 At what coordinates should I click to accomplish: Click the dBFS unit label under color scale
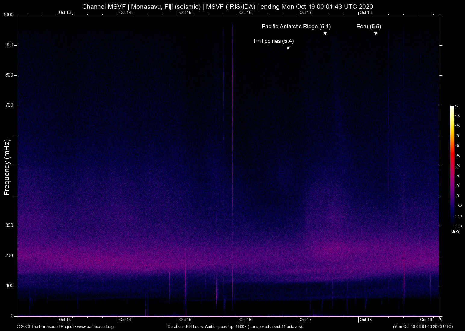coord(455,232)
